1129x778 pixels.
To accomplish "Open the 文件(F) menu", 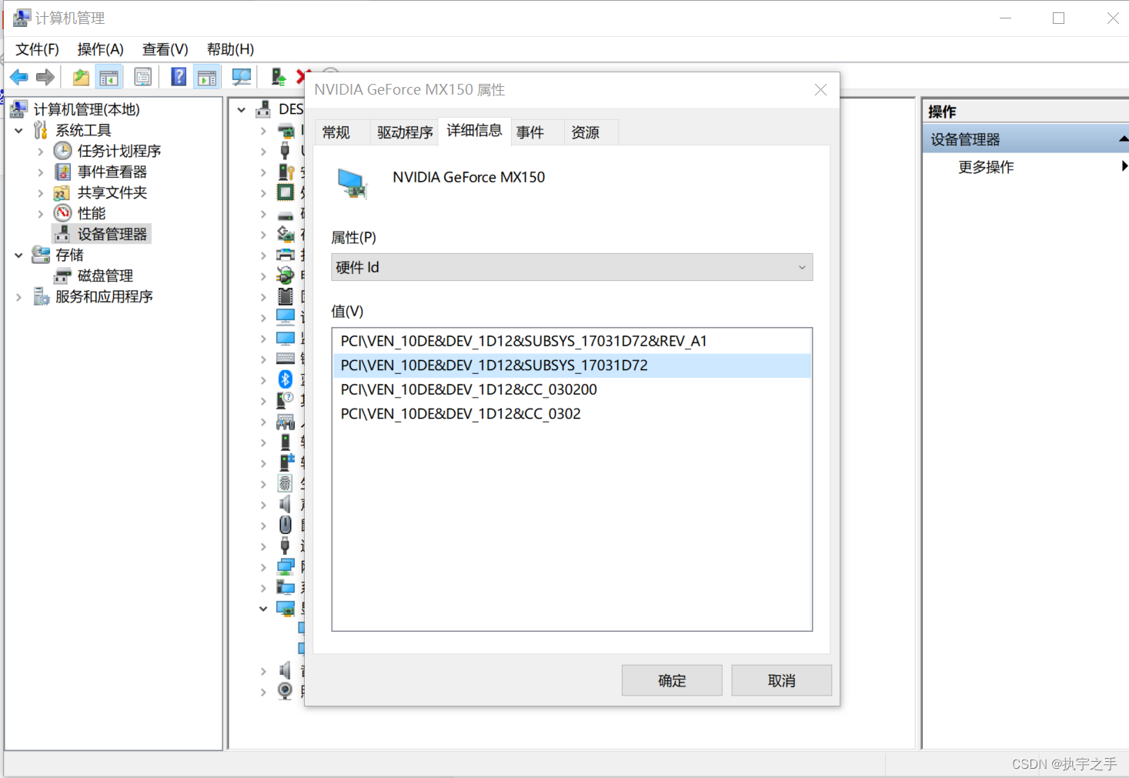I will 37,49.
